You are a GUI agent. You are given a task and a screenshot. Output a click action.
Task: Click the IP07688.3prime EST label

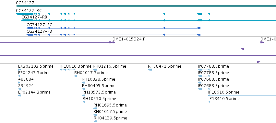point(213,86)
